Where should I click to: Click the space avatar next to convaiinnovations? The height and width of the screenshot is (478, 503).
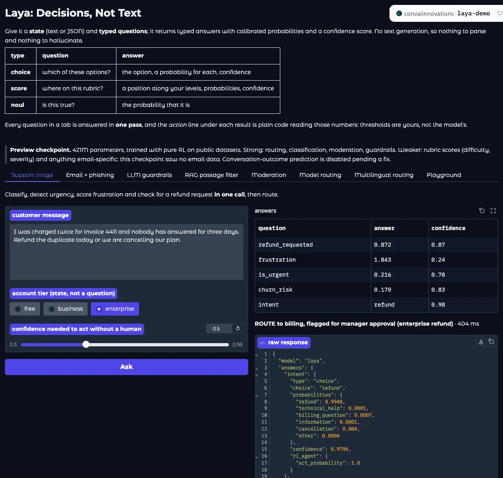click(399, 13)
